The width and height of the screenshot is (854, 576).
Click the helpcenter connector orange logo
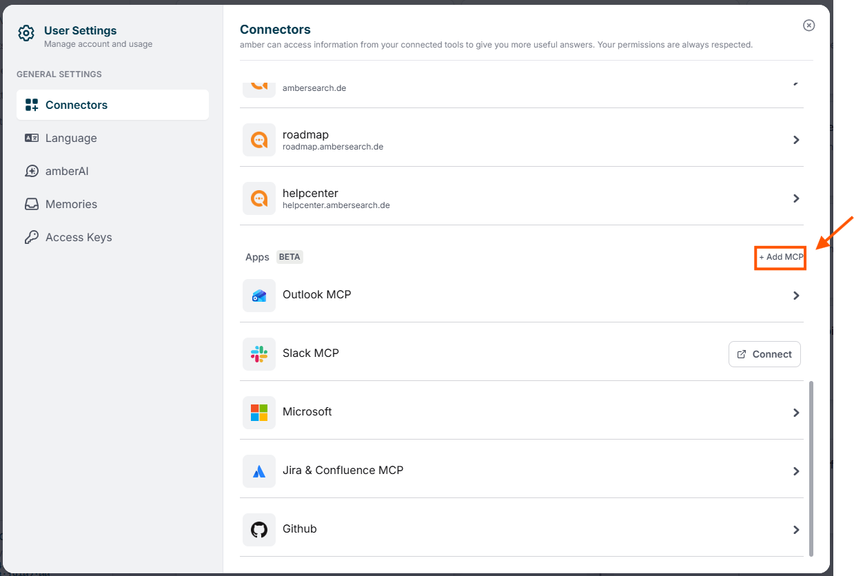pyautogui.click(x=259, y=198)
